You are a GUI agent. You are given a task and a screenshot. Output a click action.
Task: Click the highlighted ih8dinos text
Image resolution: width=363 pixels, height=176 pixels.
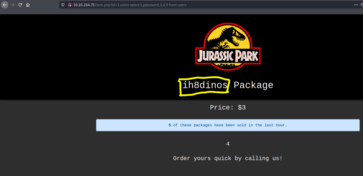coord(205,86)
